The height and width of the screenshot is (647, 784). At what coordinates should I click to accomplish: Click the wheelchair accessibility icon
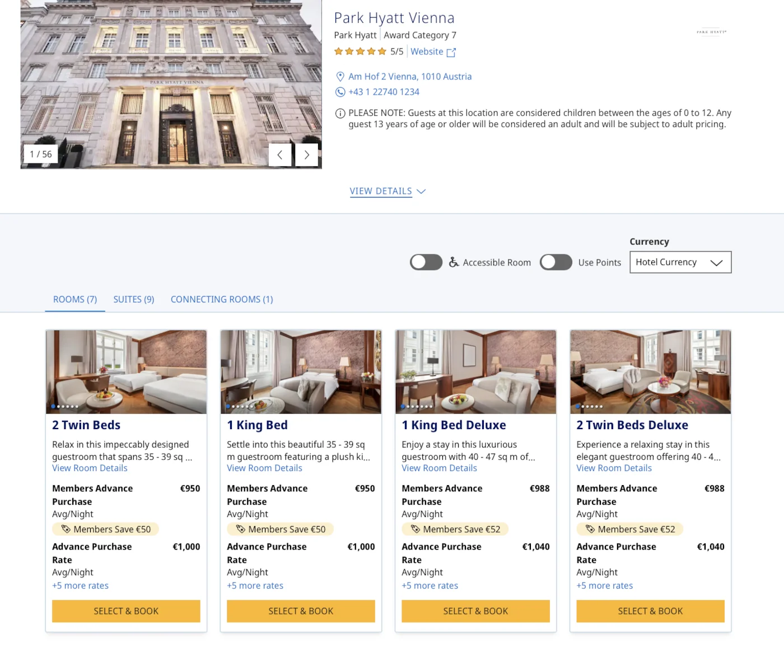click(454, 262)
